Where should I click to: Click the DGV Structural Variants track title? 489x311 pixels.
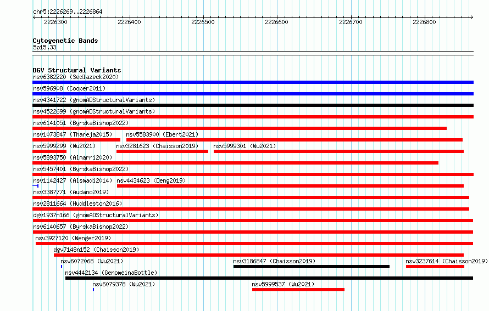[x=77, y=70]
